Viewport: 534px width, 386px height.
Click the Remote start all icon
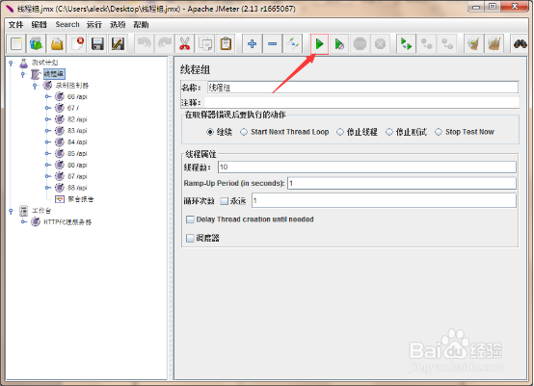(x=407, y=44)
